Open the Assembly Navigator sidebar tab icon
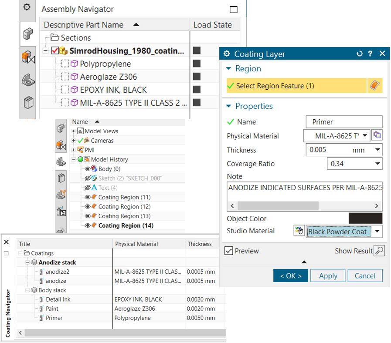Viewport: 391px width, 343px height. (x=29, y=34)
